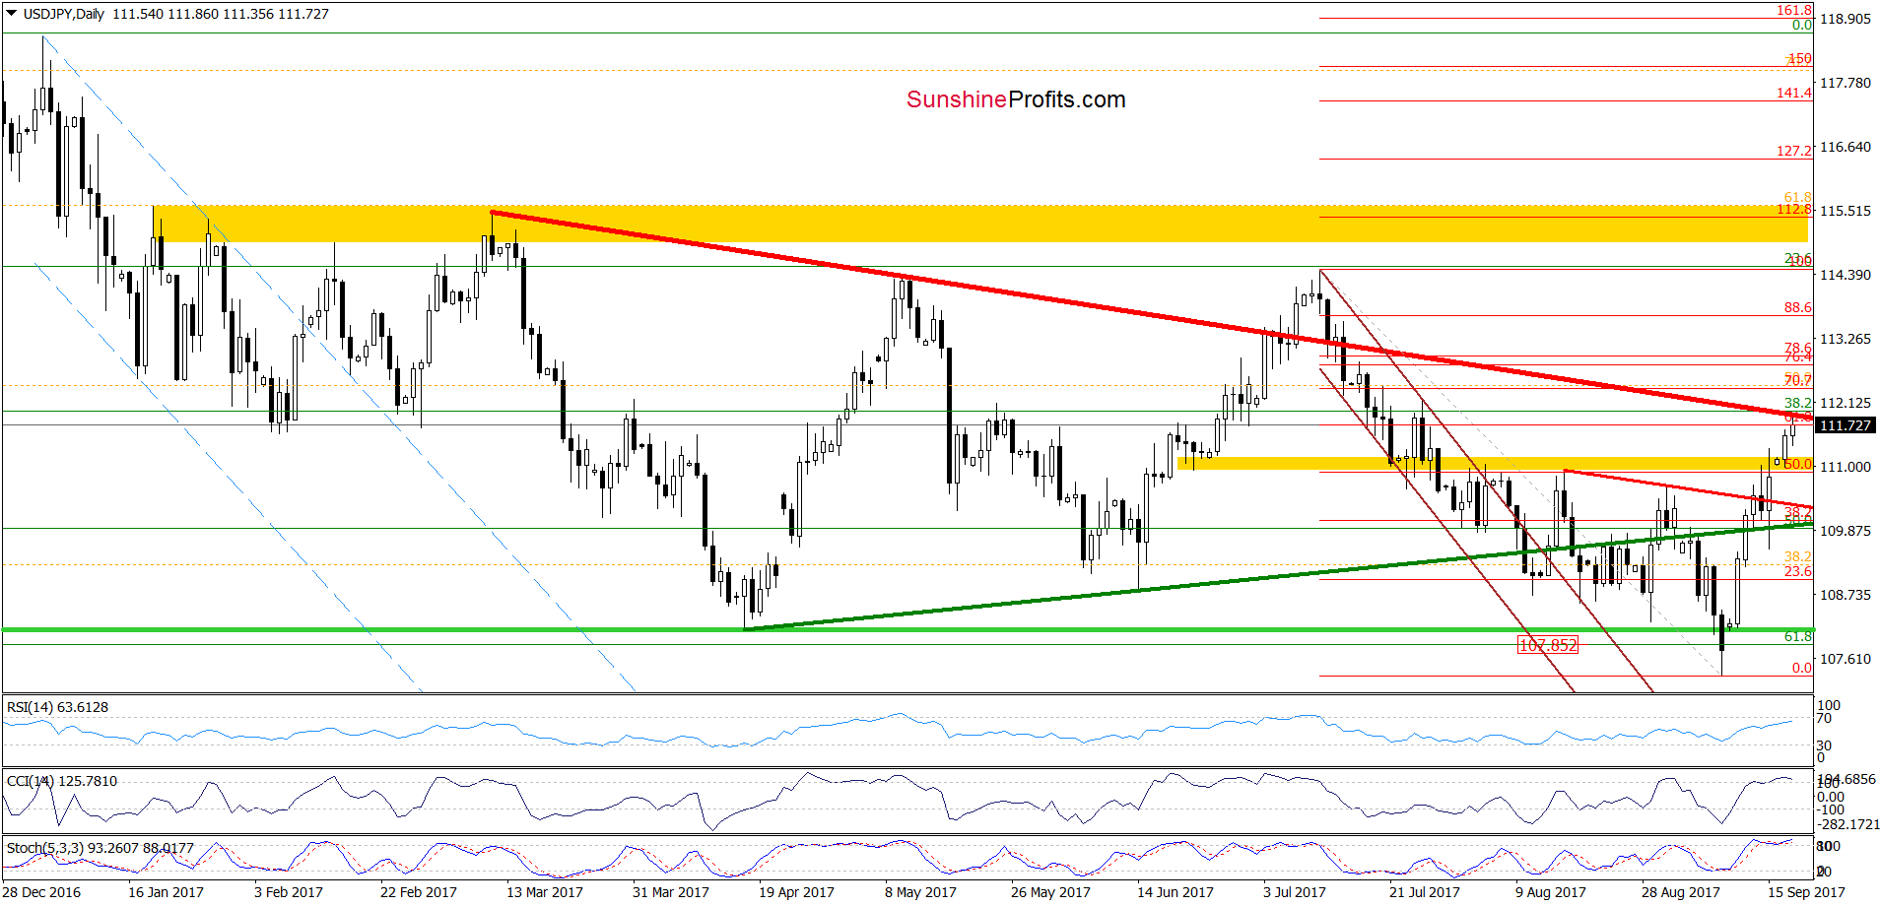Screen dimensions: 1880x906
Task: Click the 19 Apr 2017 date label
Action: pyautogui.click(x=796, y=892)
